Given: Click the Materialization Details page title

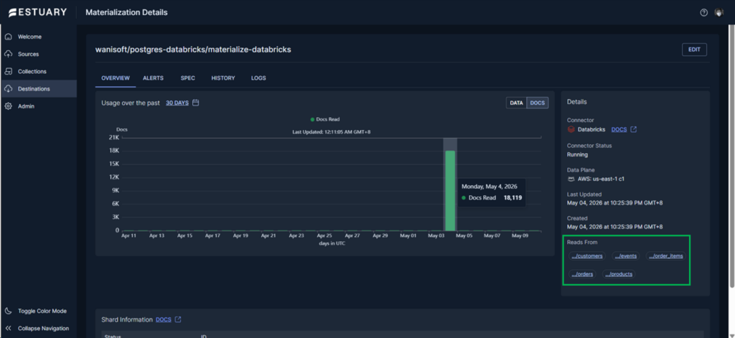Looking at the screenshot, I should tap(126, 13).
